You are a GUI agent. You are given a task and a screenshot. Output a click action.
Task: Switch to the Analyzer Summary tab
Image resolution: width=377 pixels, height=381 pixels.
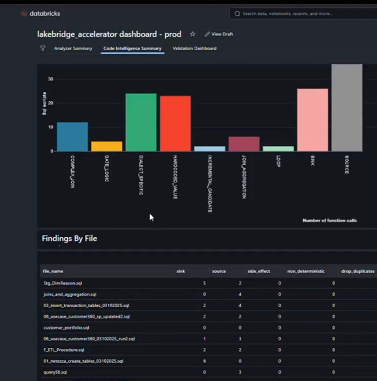click(x=73, y=48)
